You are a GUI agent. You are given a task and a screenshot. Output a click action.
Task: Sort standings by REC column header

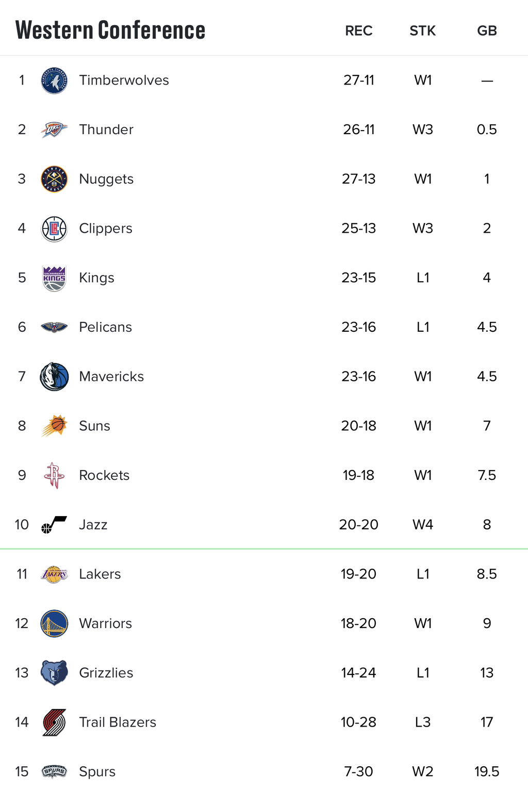pyautogui.click(x=359, y=31)
